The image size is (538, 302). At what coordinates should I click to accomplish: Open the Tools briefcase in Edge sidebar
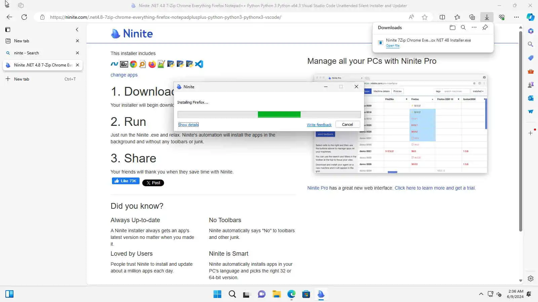(531, 71)
